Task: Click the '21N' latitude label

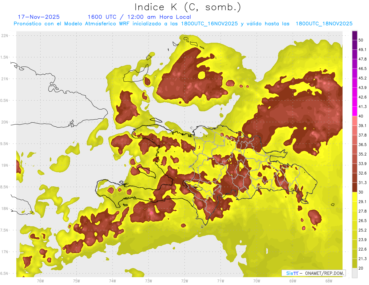Action: 5,79
